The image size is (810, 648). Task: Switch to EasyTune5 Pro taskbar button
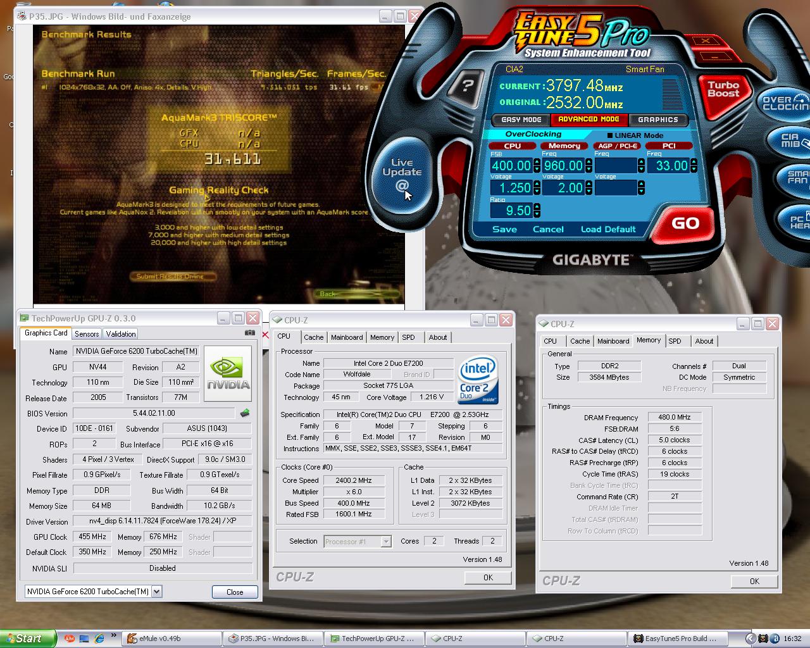[x=678, y=639]
